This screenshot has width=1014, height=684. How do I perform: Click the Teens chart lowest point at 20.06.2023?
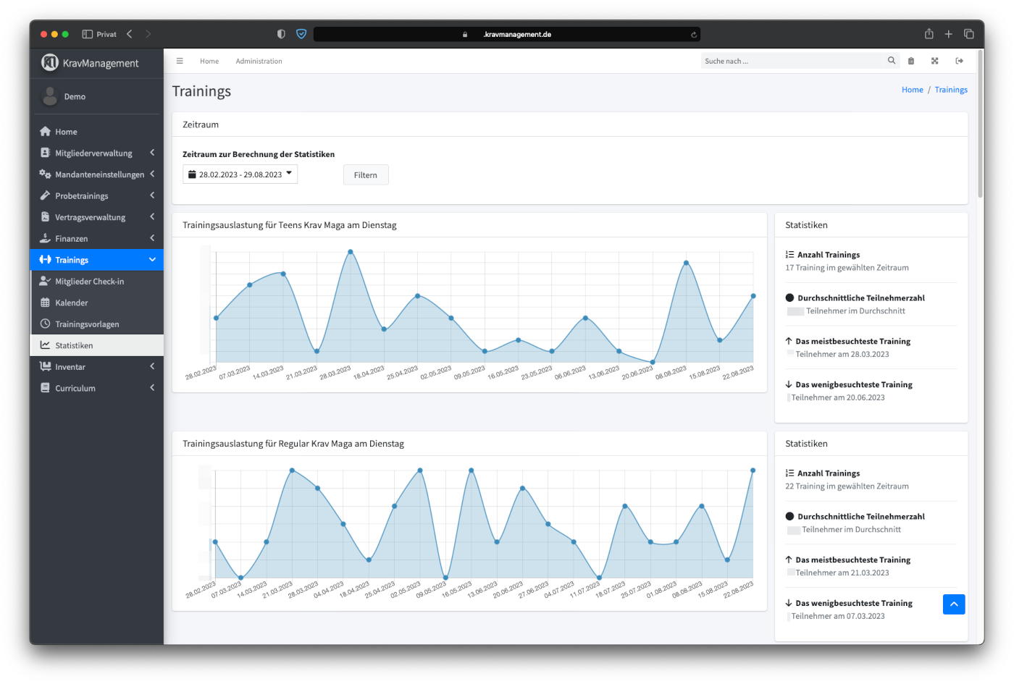653,362
